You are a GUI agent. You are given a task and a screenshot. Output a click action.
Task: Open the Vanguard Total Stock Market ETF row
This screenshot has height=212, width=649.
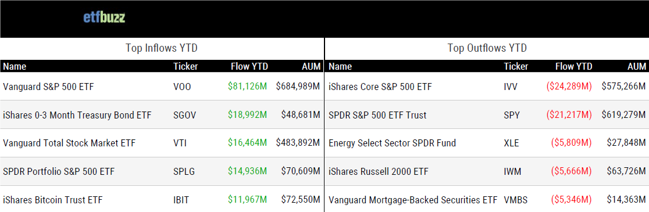tap(162, 143)
